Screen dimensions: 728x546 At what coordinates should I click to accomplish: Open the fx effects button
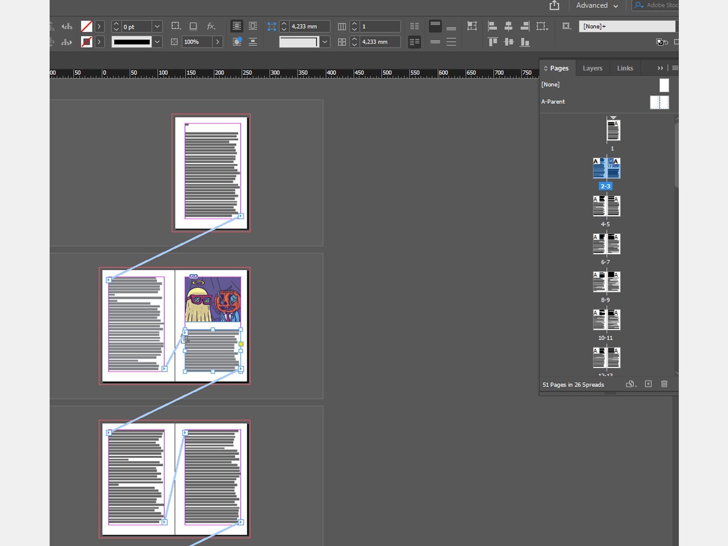211,26
